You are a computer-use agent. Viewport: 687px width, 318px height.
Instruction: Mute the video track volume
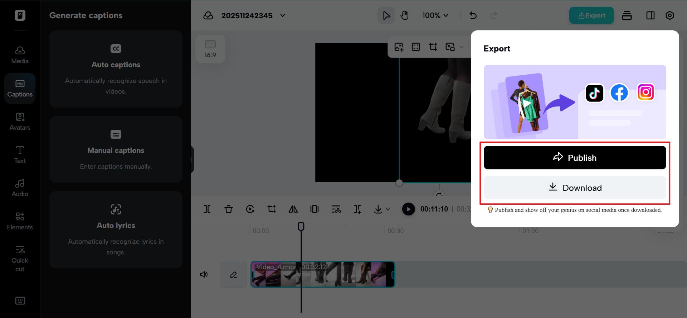(x=204, y=274)
